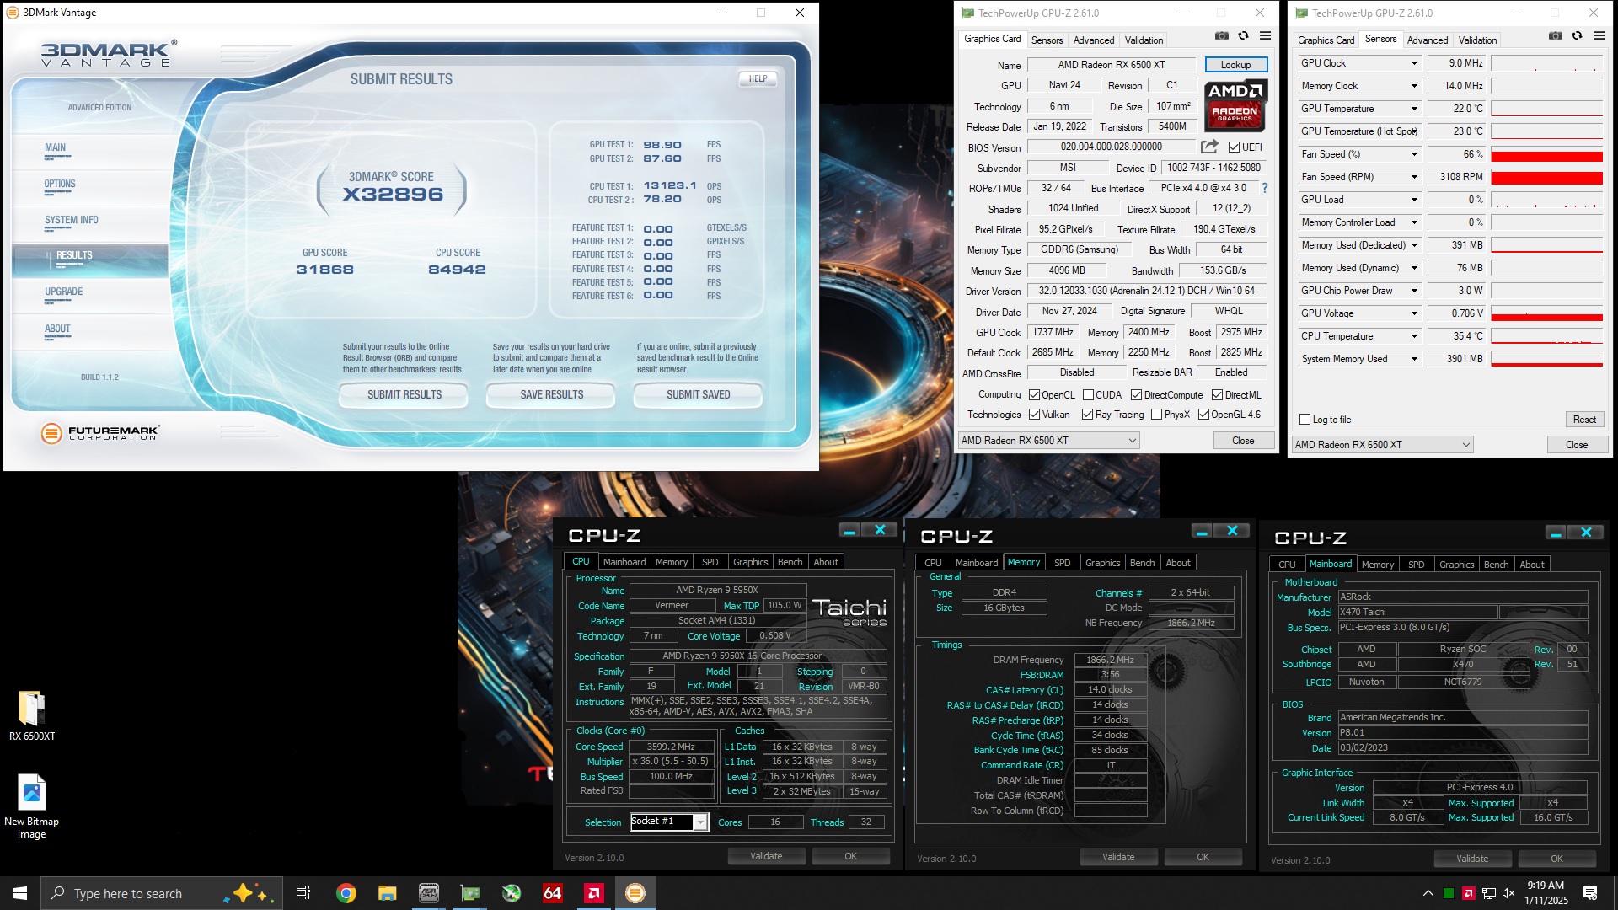Toggle the Ray Tracing checkbox
Viewport: 1618px width, 910px height.
[1088, 415]
